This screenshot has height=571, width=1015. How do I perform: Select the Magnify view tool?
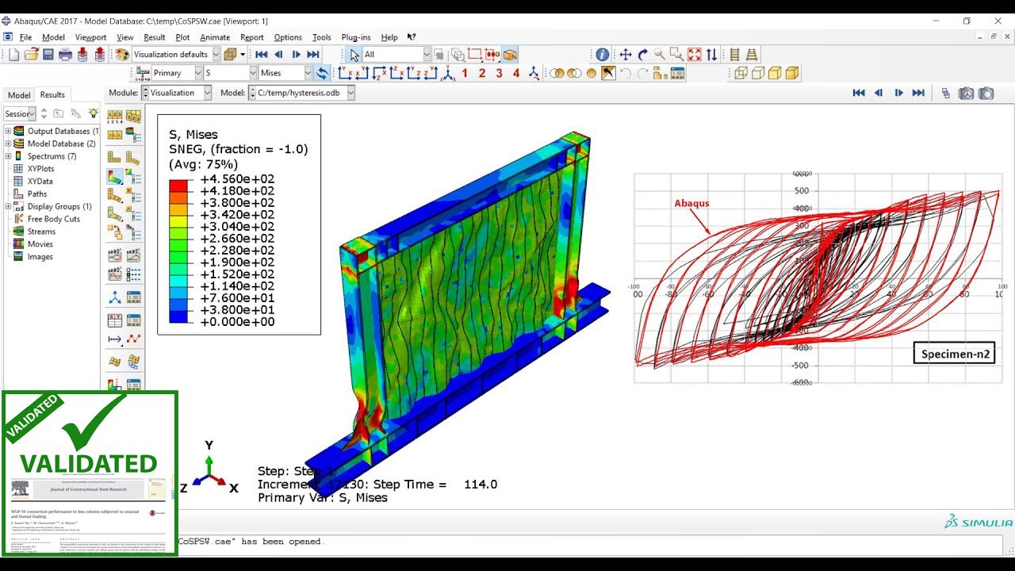pos(660,55)
